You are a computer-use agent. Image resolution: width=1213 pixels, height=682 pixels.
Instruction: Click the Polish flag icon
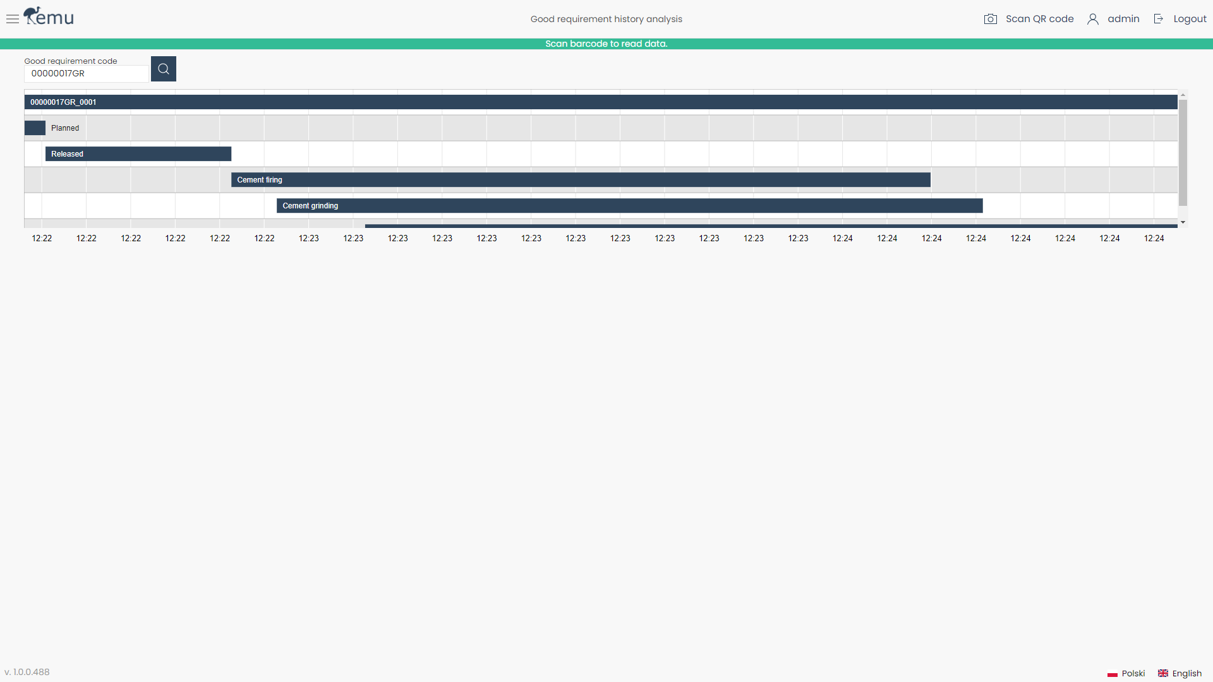point(1112,674)
